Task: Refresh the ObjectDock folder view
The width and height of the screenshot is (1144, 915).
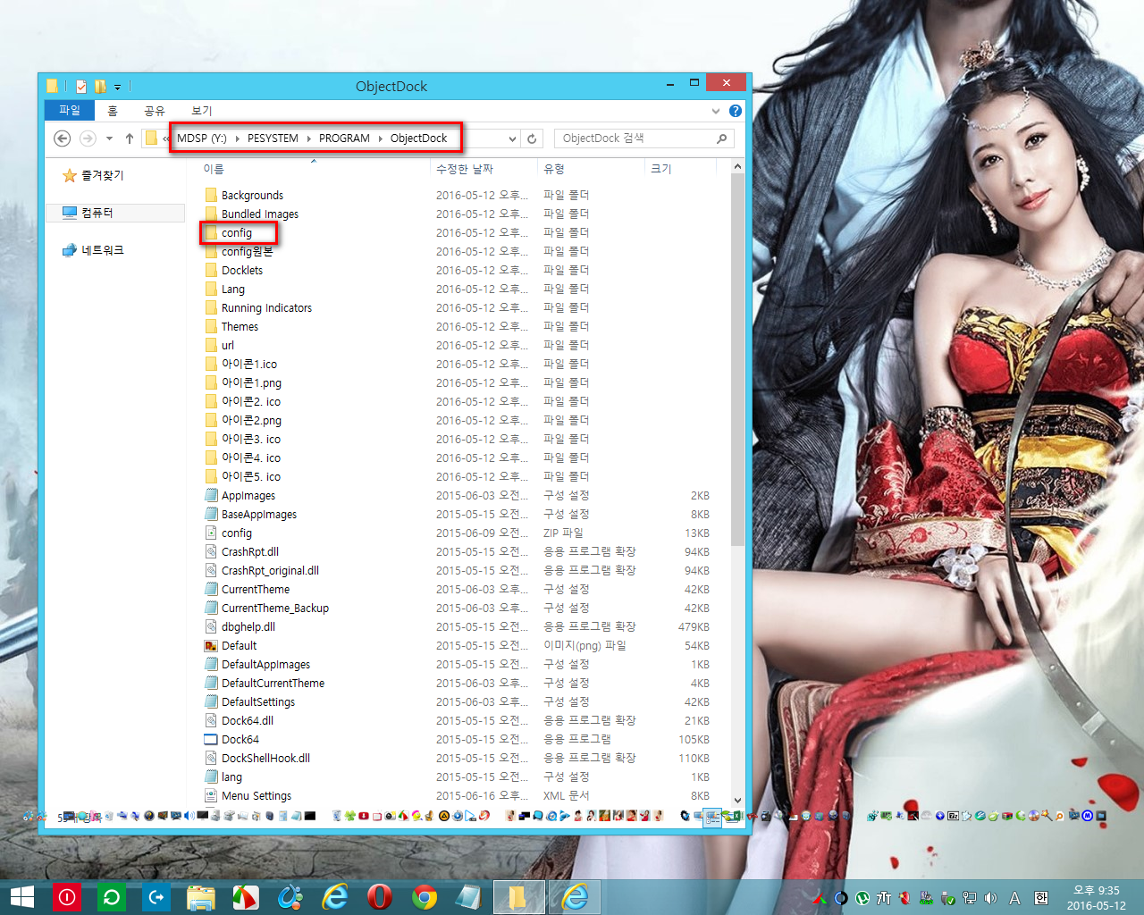Action: 532,139
